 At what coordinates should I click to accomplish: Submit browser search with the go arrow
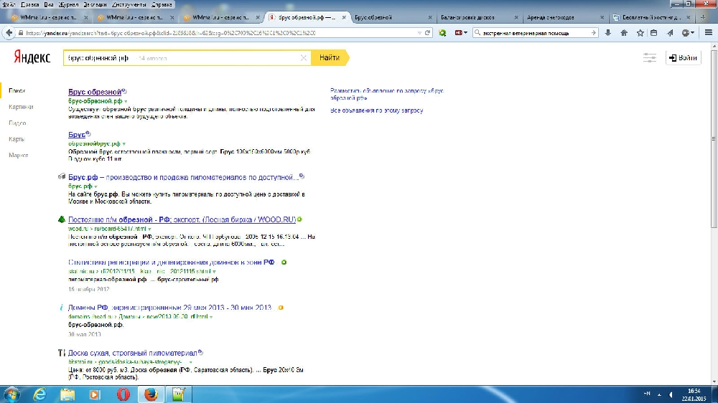click(x=594, y=33)
